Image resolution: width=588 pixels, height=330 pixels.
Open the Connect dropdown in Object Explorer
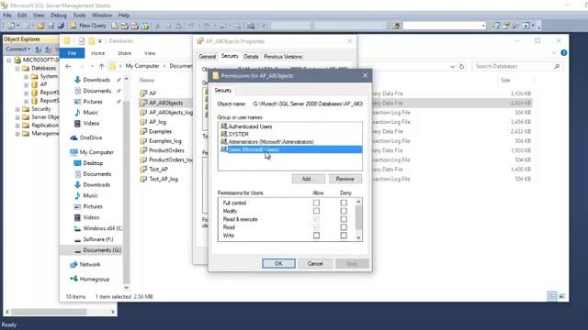[18, 49]
